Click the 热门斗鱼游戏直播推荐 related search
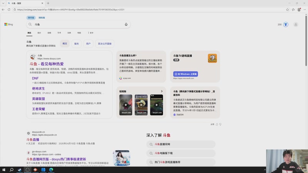 (181, 162)
